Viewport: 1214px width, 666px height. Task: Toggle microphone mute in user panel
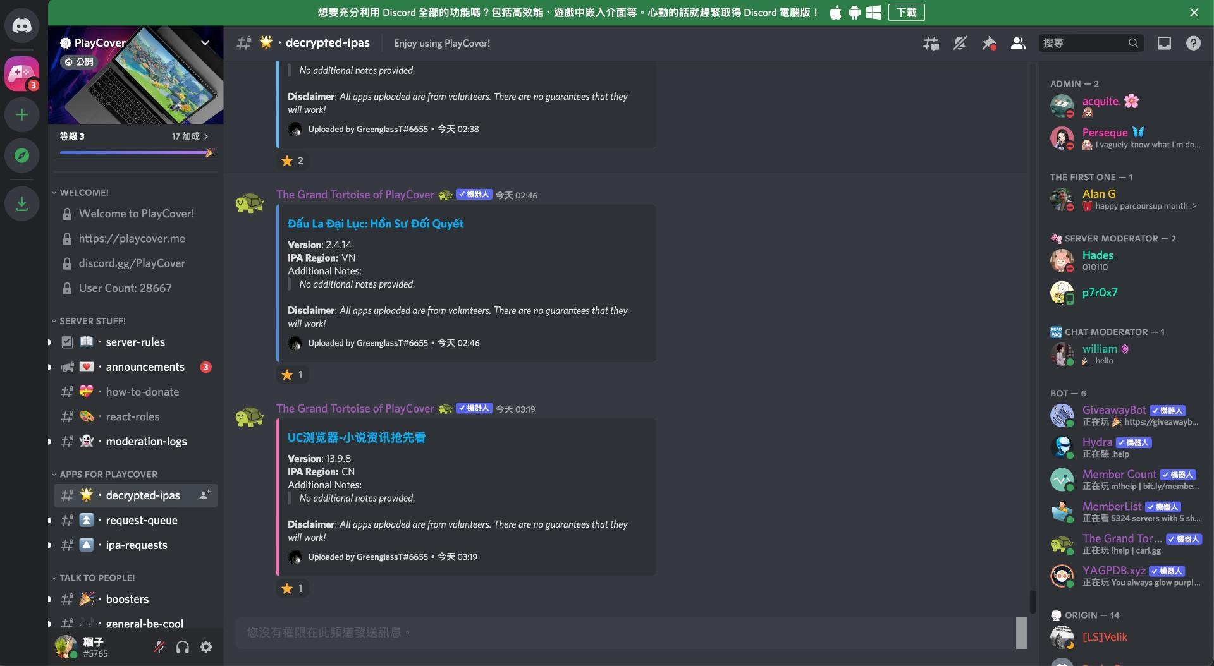pos(159,646)
